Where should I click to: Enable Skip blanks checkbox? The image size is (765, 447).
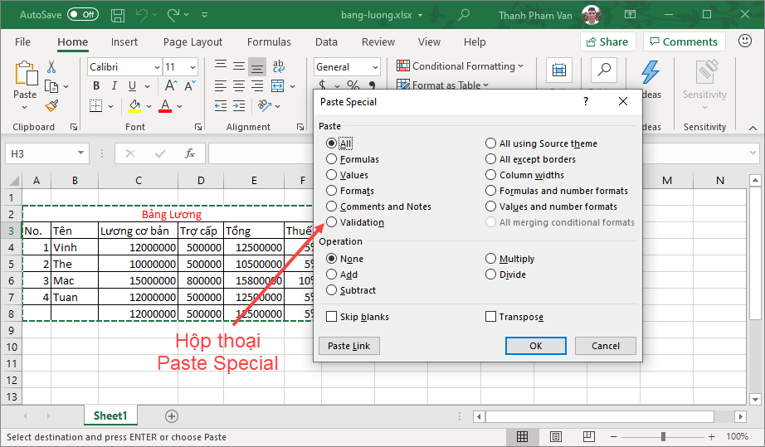pyautogui.click(x=331, y=316)
